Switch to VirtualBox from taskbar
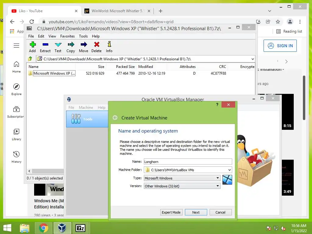 pos(62,228)
